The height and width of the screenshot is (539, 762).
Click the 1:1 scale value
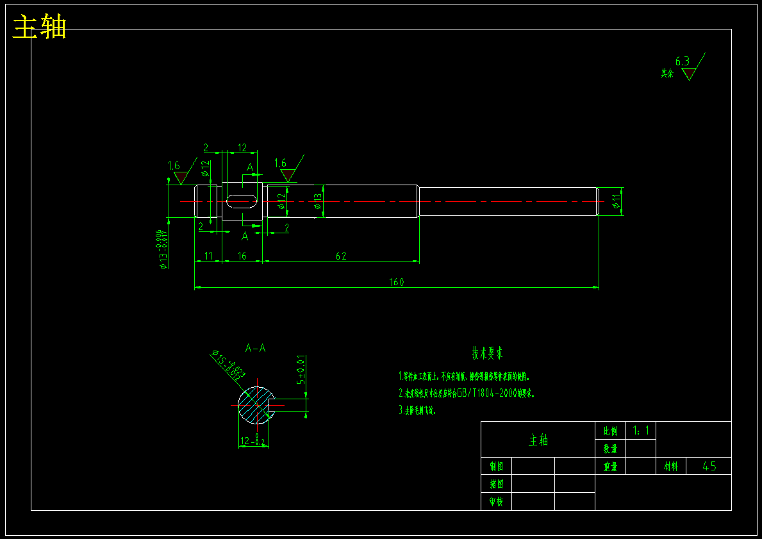(641, 431)
